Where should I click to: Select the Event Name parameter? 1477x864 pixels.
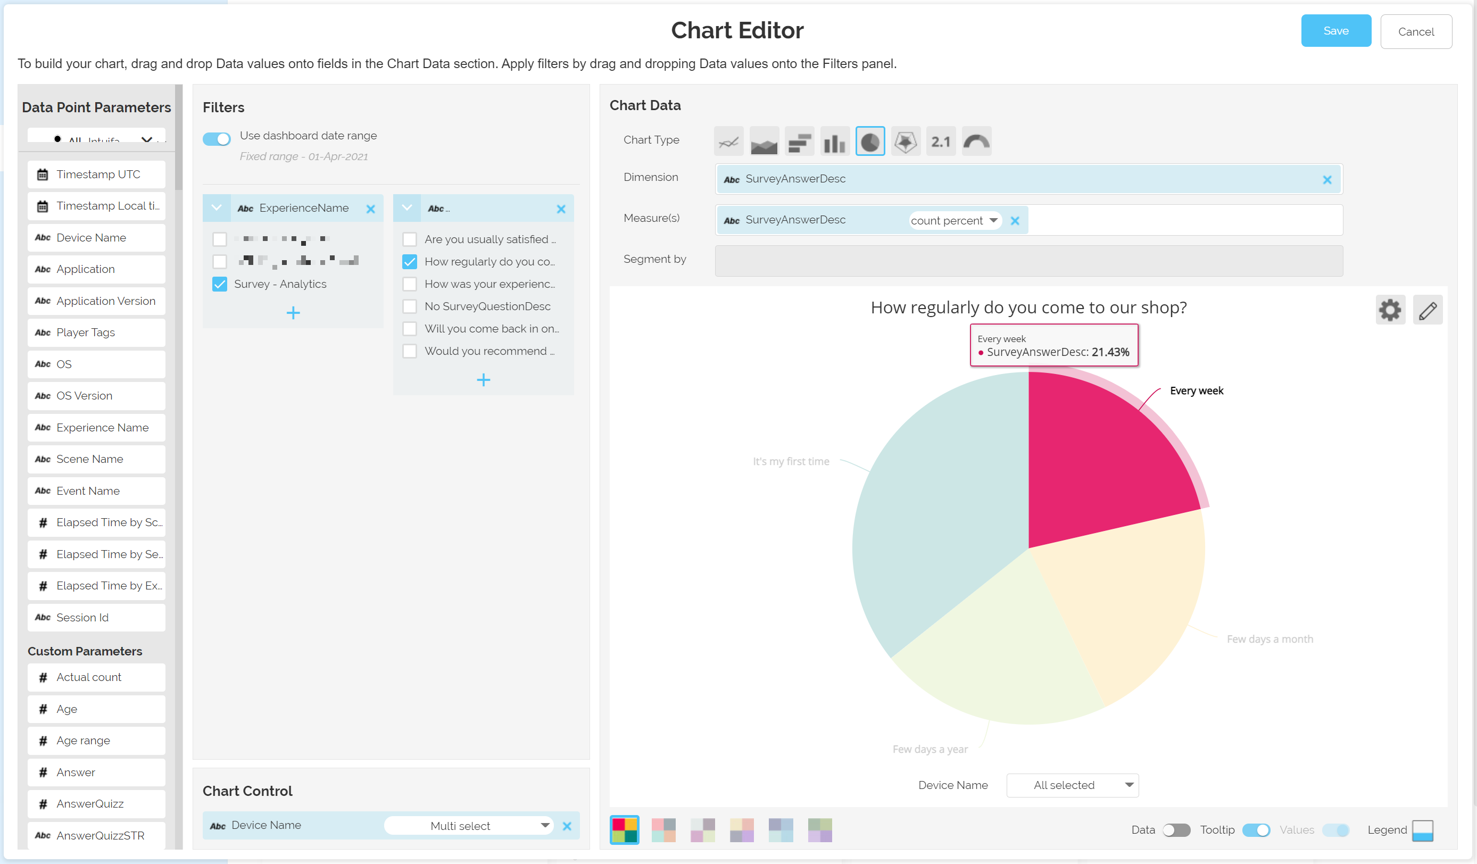click(97, 491)
